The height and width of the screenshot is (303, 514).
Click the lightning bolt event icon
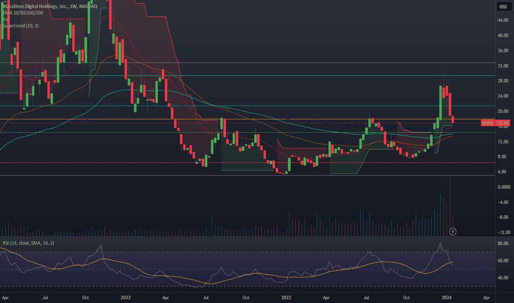click(x=452, y=231)
